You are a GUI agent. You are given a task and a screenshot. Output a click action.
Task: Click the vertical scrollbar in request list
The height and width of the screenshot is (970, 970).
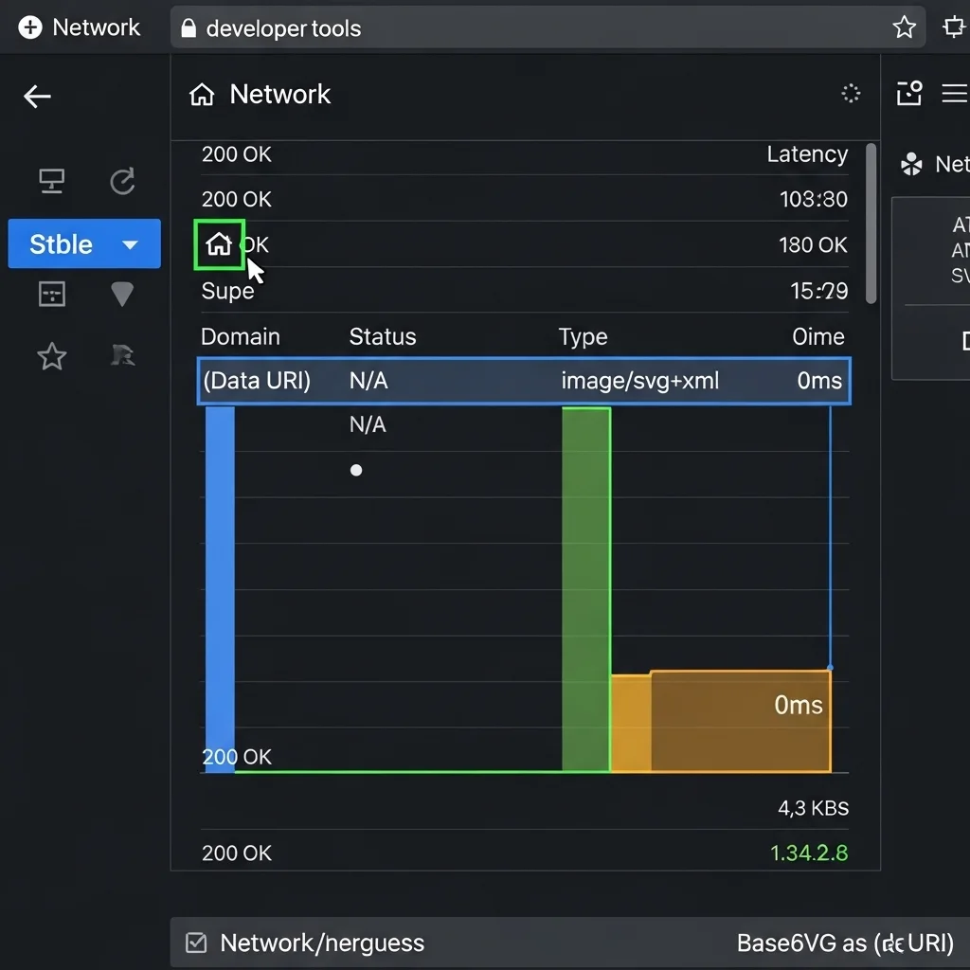pos(871,224)
